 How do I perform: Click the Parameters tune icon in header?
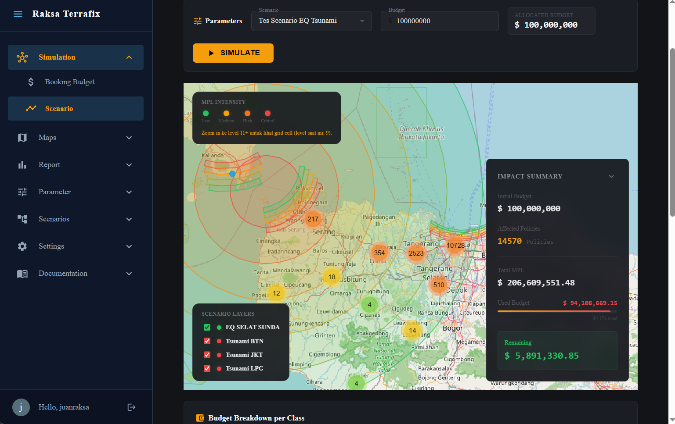click(x=198, y=21)
